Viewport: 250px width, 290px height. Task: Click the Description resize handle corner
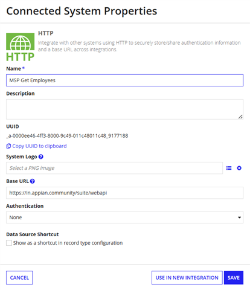click(240, 117)
